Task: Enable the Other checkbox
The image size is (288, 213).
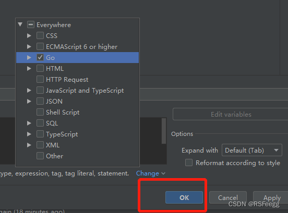Action: point(40,156)
